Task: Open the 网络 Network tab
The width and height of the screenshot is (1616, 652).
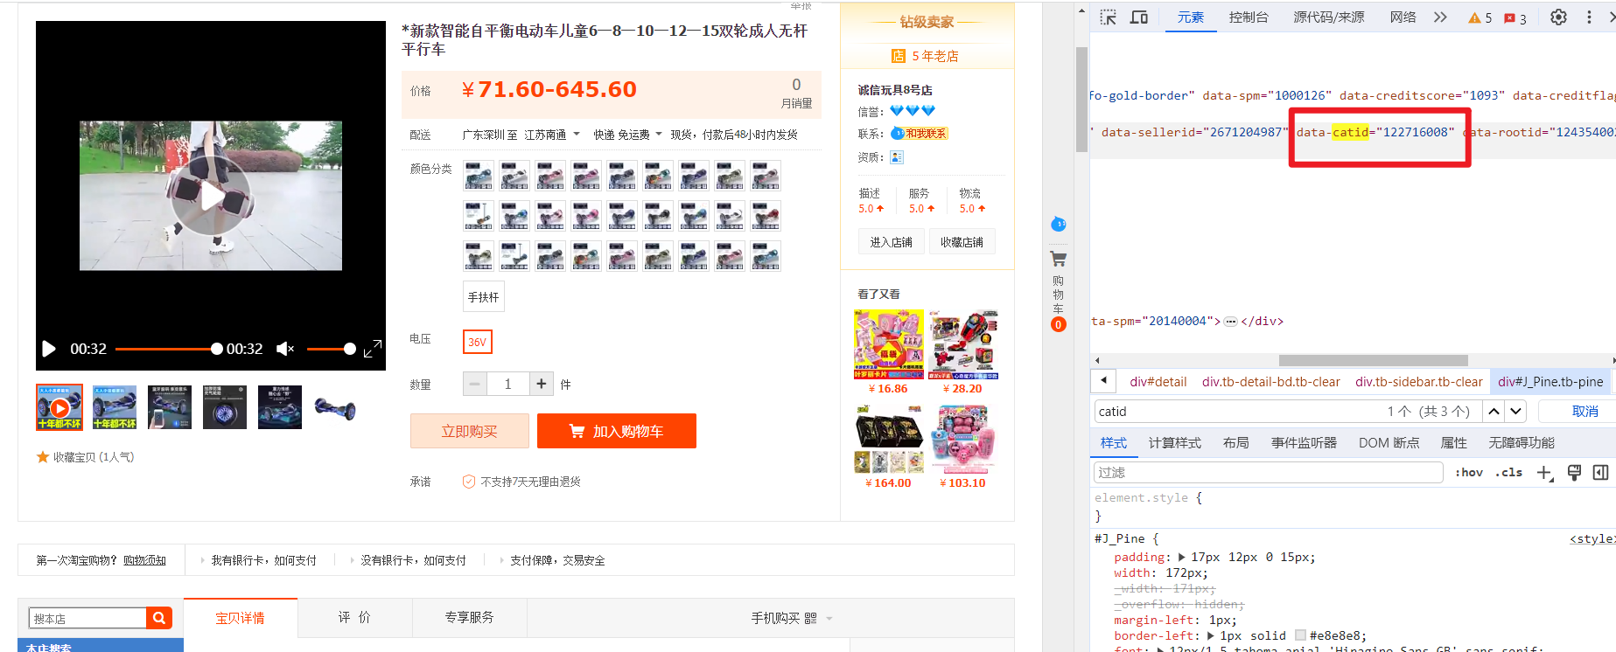Action: tap(1403, 17)
